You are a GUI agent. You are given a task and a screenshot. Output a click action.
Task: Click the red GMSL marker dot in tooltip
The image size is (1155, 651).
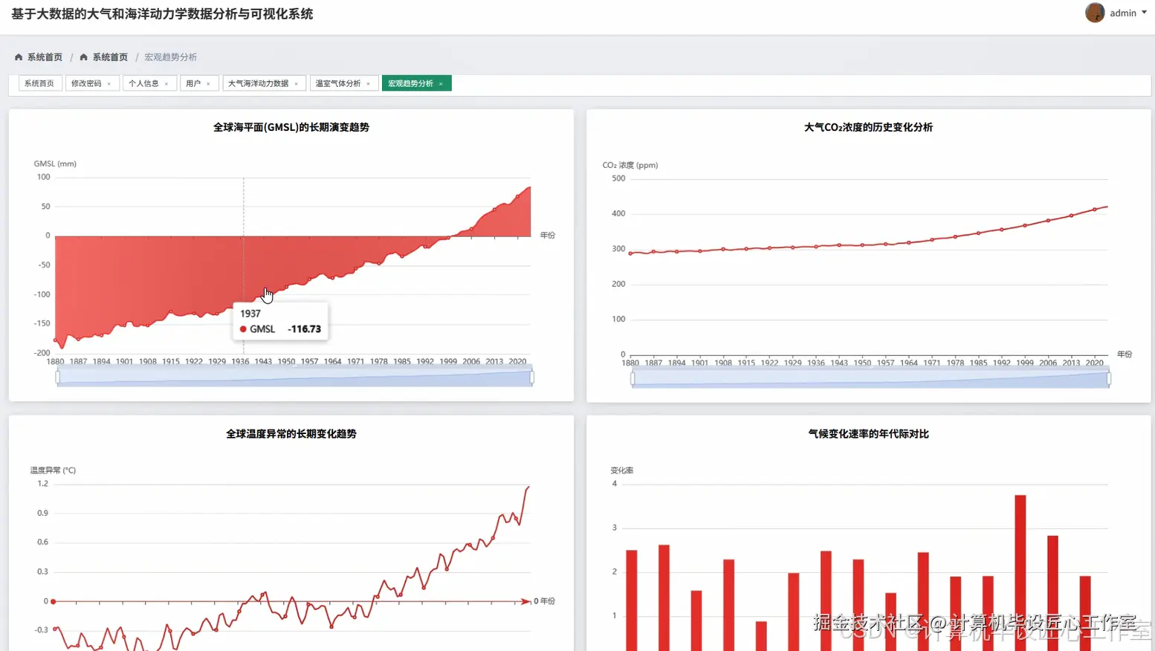tap(243, 329)
